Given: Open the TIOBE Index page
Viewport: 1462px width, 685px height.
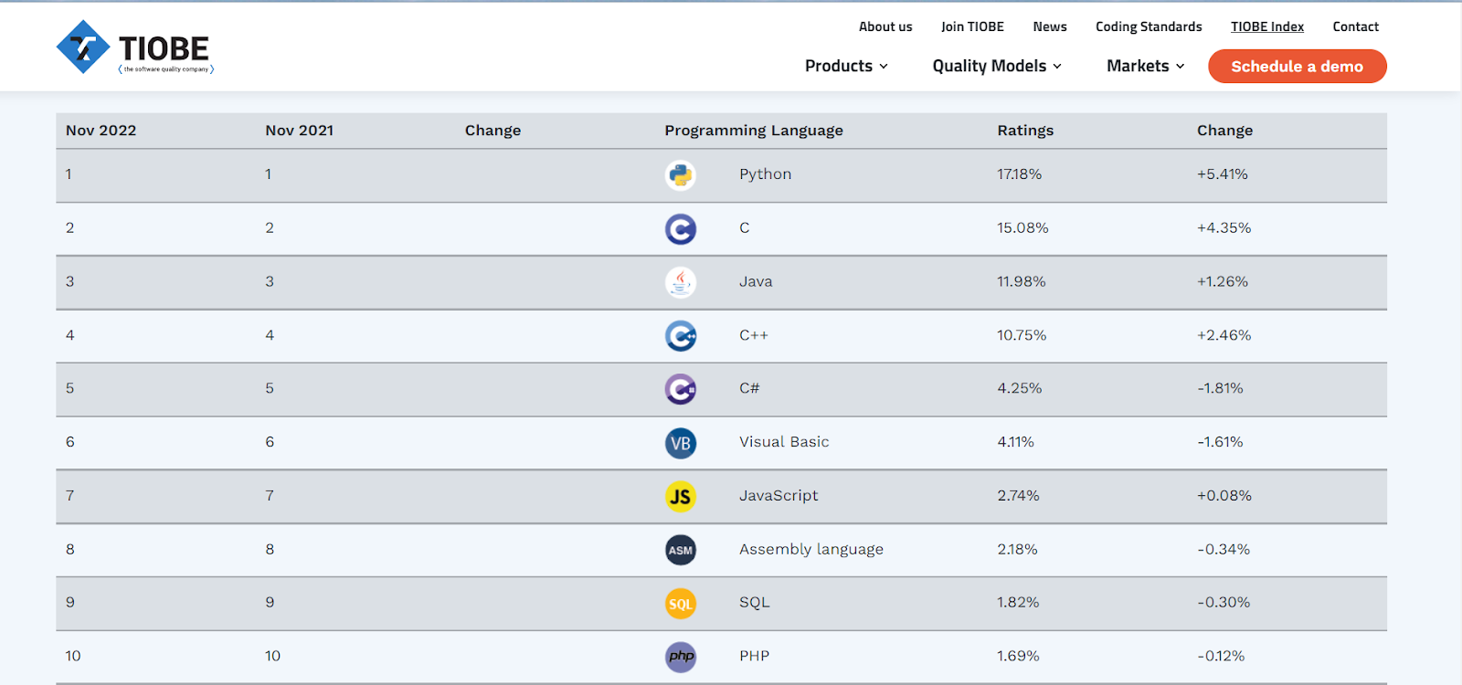Looking at the screenshot, I should click(1267, 26).
